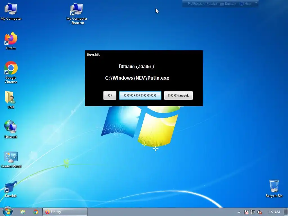Show hidden tray icons arrow

239,212
